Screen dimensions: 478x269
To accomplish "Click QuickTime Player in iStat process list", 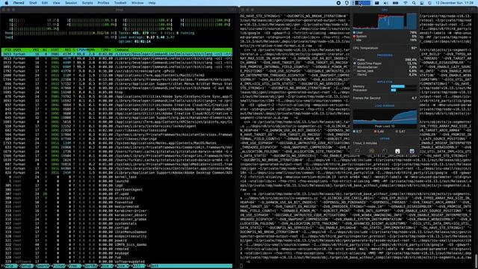I will pyautogui.click(x=385, y=64).
